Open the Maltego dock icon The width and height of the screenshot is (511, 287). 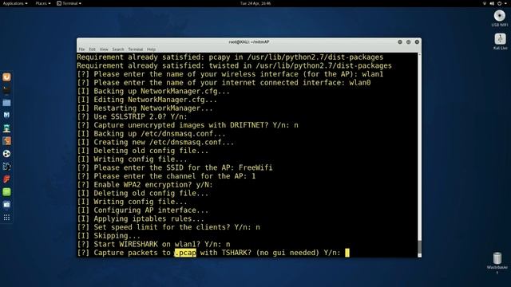pyautogui.click(x=6, y=154)
